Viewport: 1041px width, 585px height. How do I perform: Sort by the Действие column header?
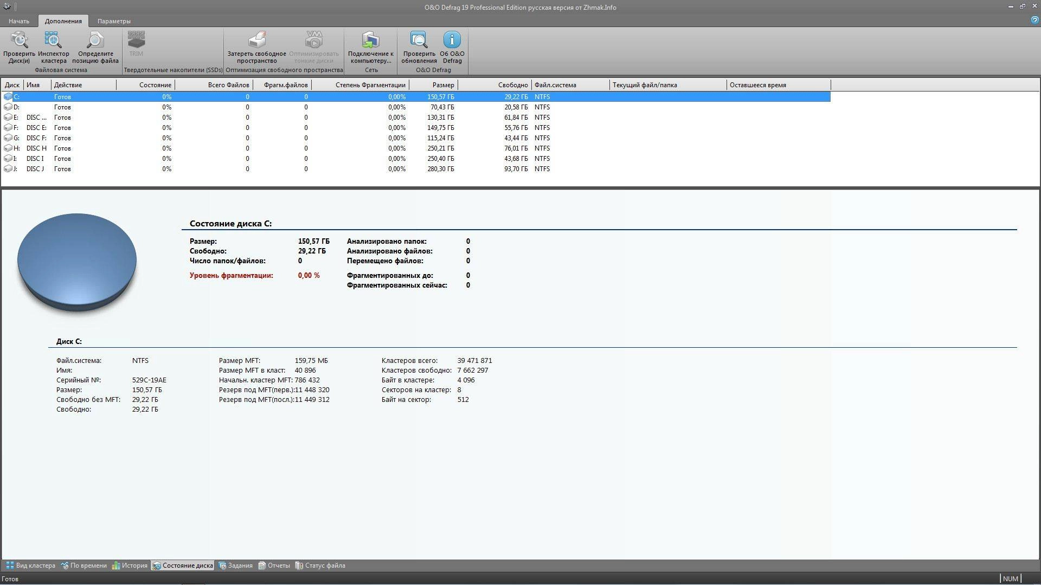(x=84, y=85)
